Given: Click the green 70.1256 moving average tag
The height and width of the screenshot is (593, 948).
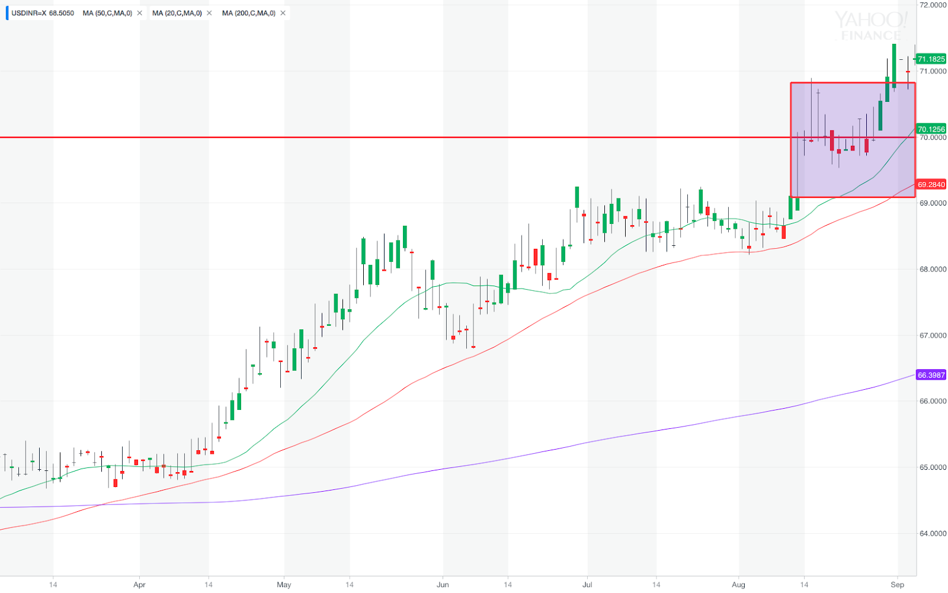Looking at the screenshot, I should (x=931, y=129).
